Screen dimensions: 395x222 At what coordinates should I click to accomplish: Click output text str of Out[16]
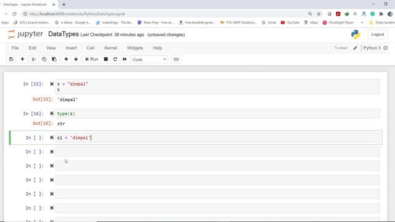tap(61, 123)
